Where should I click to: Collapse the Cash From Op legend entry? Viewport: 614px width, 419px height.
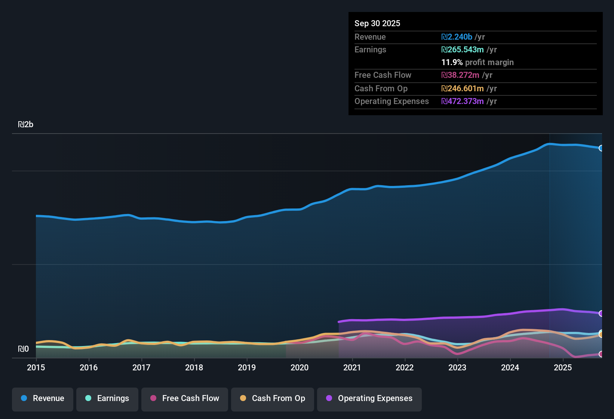coord(272,398)
